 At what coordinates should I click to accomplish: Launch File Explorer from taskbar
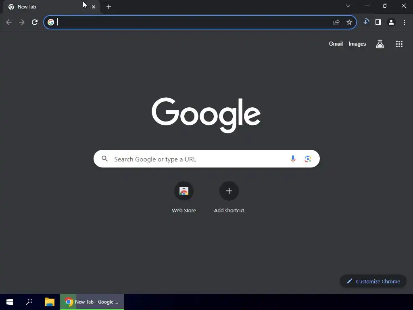click(x=50, y=302)
